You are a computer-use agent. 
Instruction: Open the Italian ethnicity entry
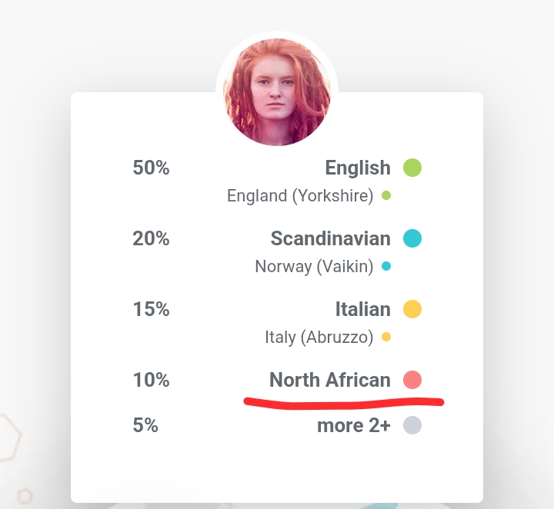(x=363, y=309)
